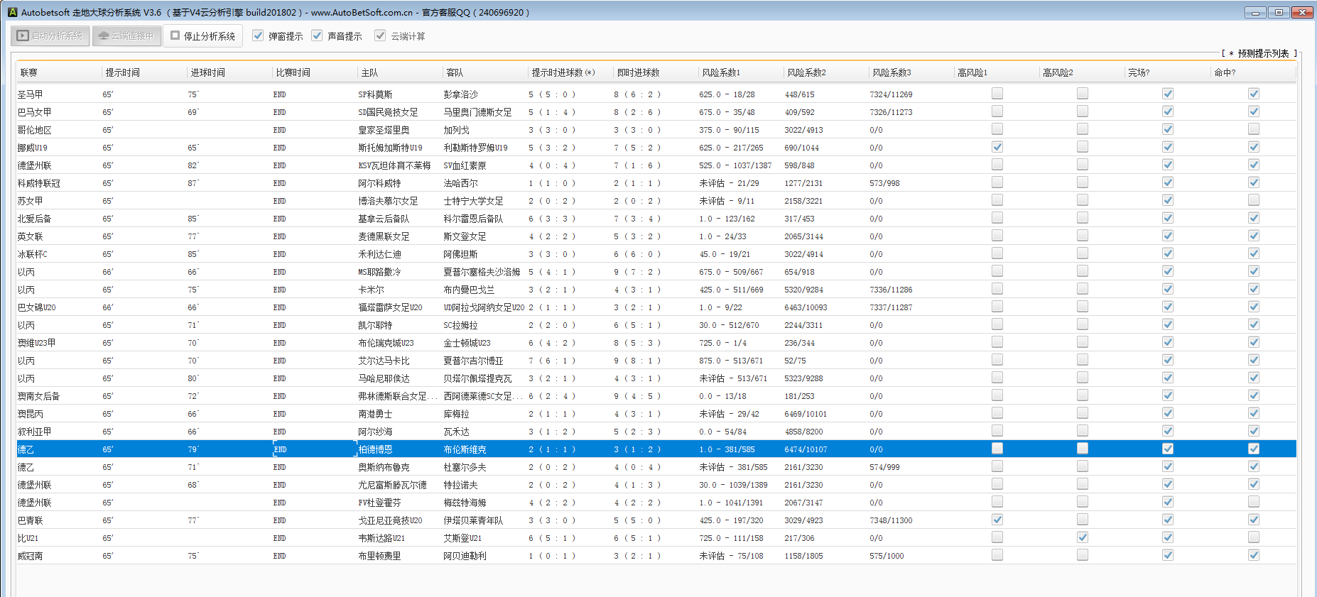Click the Autobetsoft app icon in title bar

12,12
